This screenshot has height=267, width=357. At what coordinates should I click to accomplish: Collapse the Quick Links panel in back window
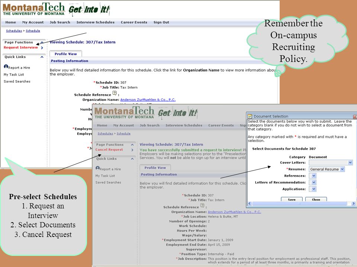point(42,57)
